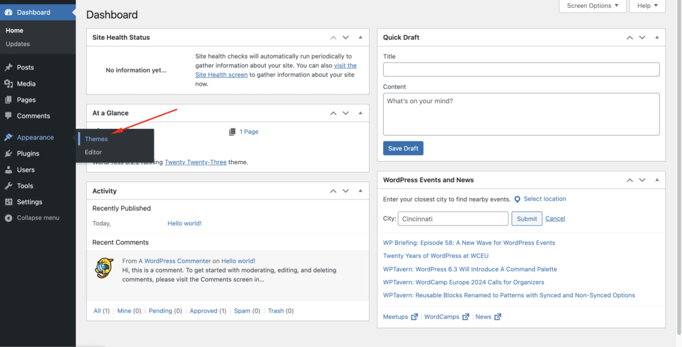Filter comments by Trash
This screenshot has width=682, height=347.
[x=276, y=311]
